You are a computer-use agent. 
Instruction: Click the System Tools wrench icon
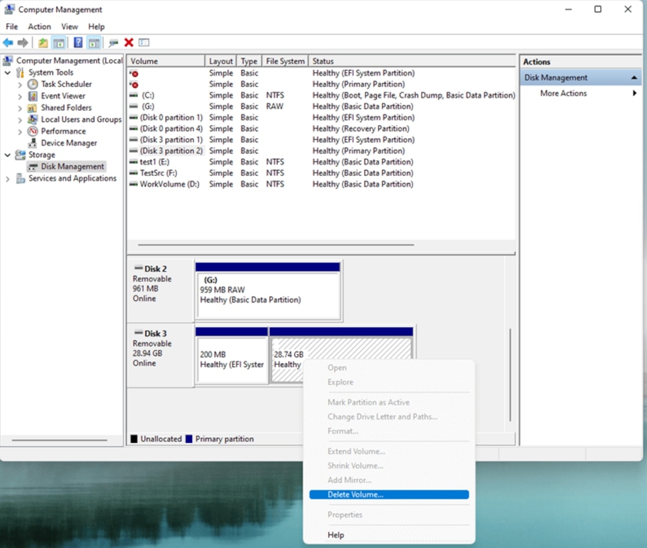[20, 73]
